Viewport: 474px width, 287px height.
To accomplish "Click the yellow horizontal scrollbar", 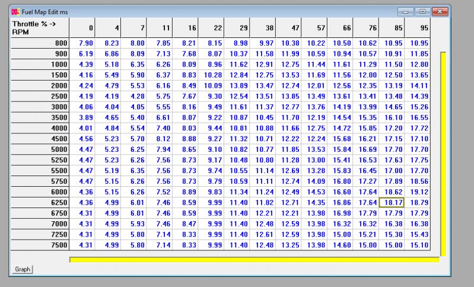I will (x=255, y=260).
